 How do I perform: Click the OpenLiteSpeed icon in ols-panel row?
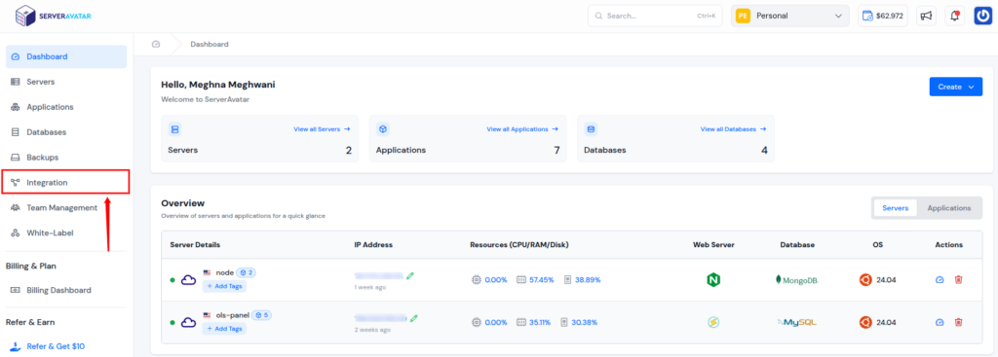713,322
